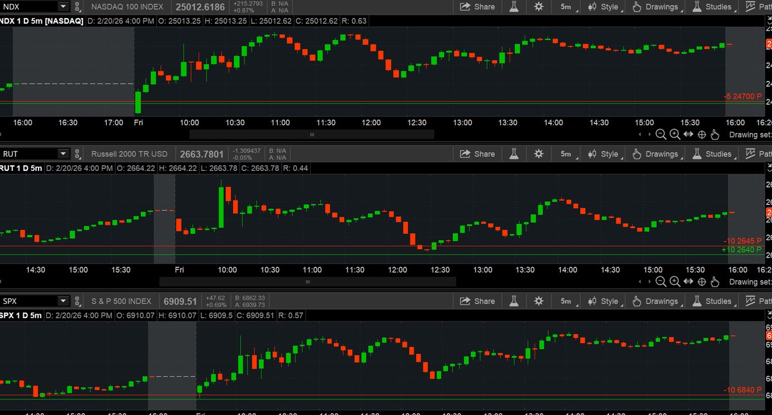Screen dimensions: 772x415
Task: Click the Patterns button on NDX chart toolbar
Action: (x=758, y=6)
